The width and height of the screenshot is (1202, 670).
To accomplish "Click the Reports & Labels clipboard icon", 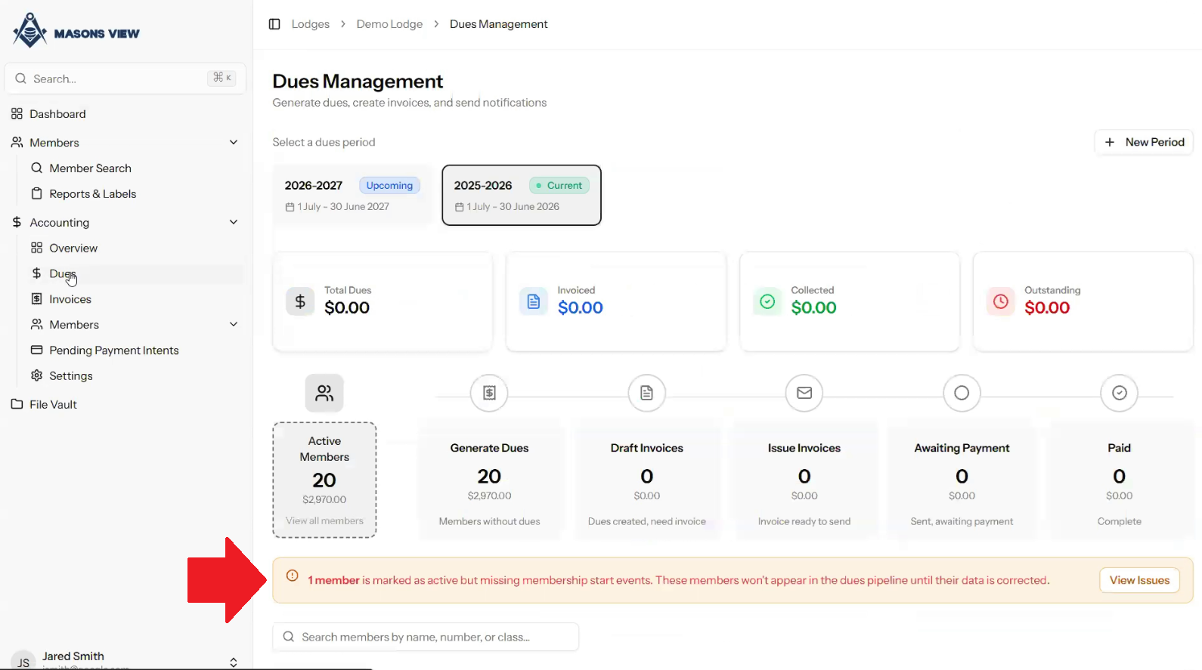I will (36, 194).
